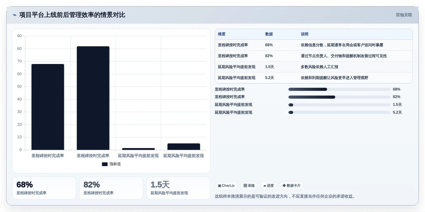Click 里程碑按时完成率 beside the 82% progress bar
425x212 pixels.
tap(230, 97)
